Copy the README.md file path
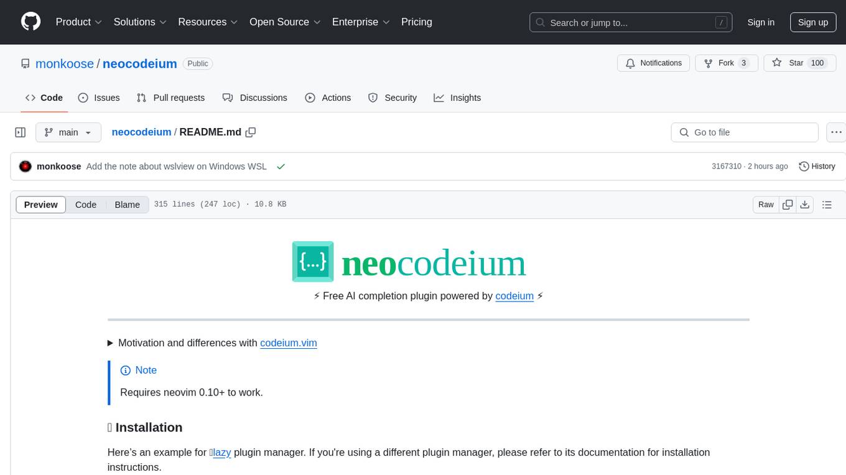Image resolution: width=846 pixels, height=475 pixels. click(x=251, y=132)
